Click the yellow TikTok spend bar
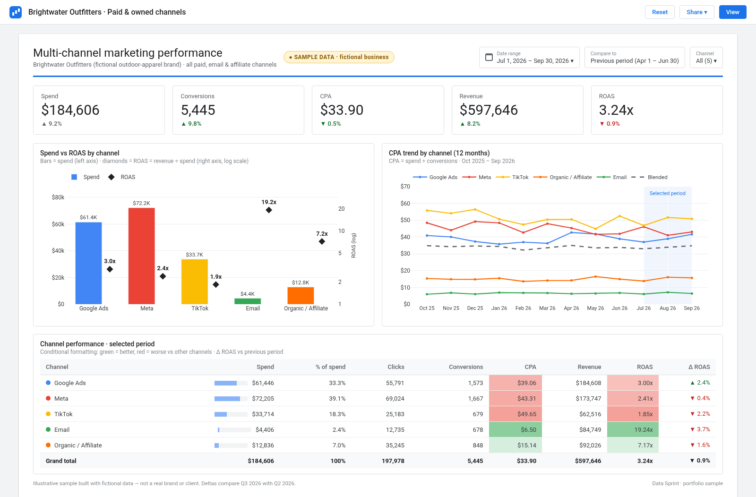The height and width of the screenshot is (497, 756). point(195,282)
